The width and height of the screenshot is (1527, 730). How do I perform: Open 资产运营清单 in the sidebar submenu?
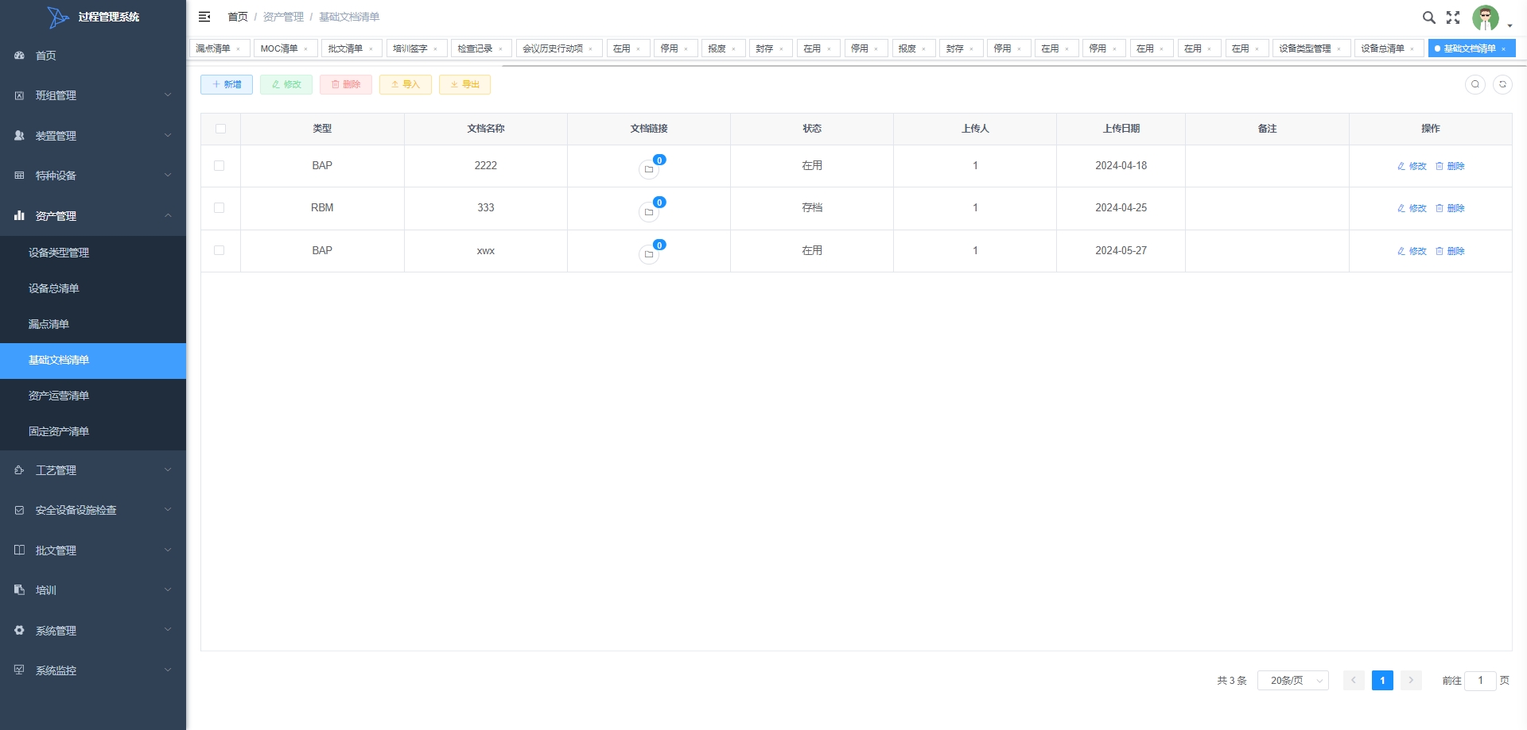tap(93, 396)
